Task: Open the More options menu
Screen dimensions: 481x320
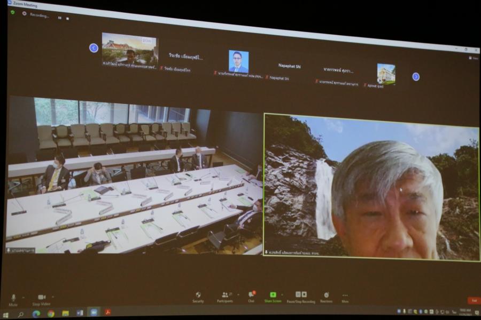Action: 345,295
